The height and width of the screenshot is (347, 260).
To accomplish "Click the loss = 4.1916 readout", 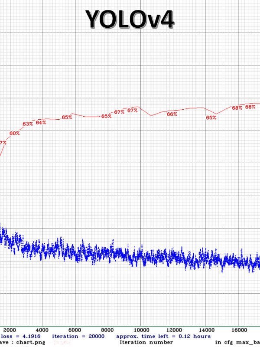I will pyautogui.click(x=21, y=336).
